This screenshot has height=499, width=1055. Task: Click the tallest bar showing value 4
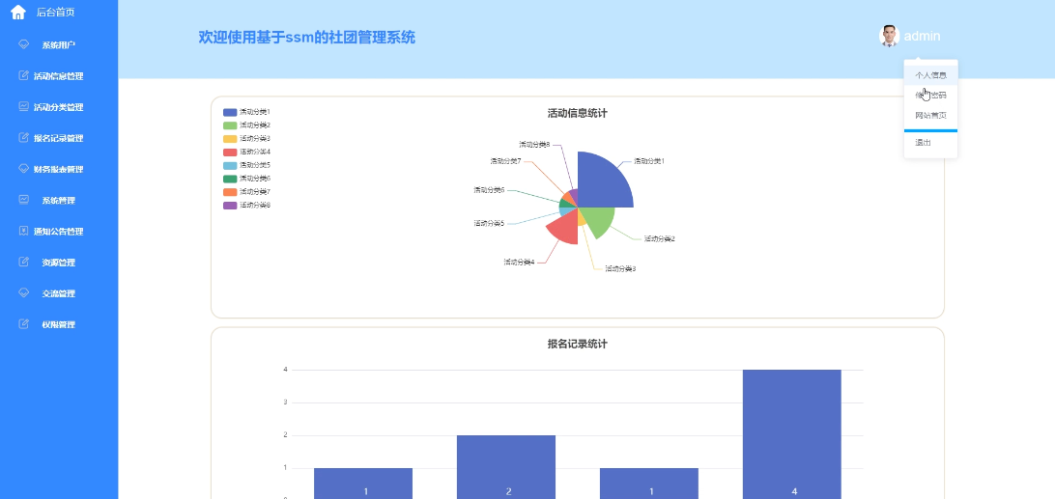(792, 433)
